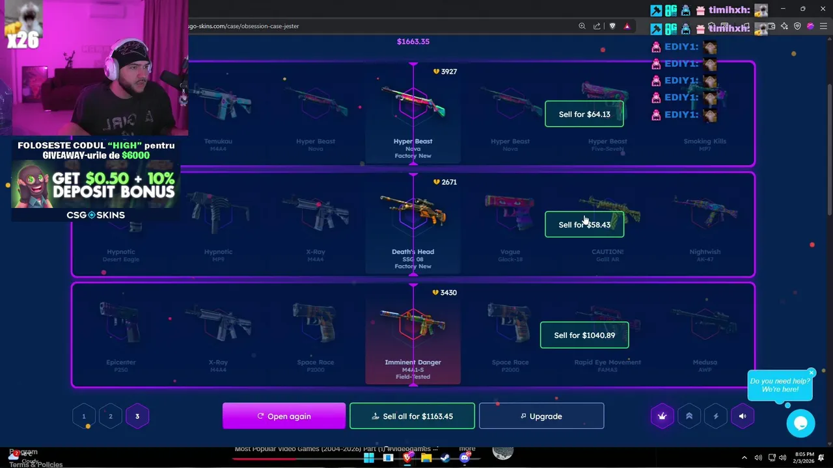
Task: Click the network icon in system tray
Action: [772, 458]
